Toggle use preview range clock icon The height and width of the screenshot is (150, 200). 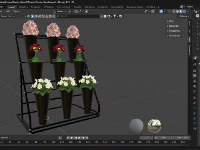[156, 137]
